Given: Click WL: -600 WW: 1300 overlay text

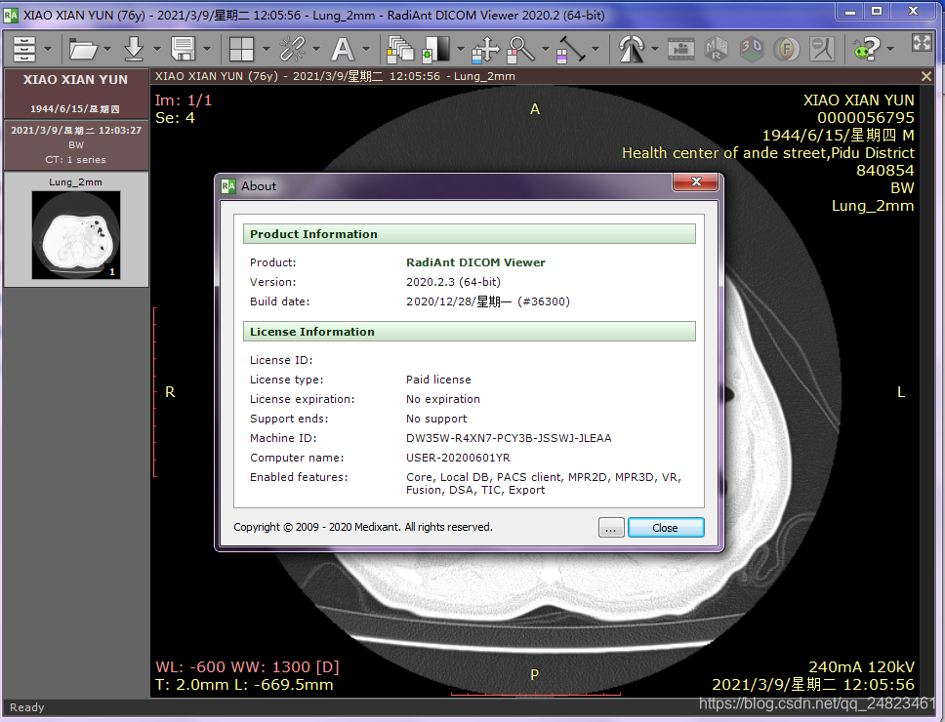Looking at the screenshot, I should click(247, 667).
